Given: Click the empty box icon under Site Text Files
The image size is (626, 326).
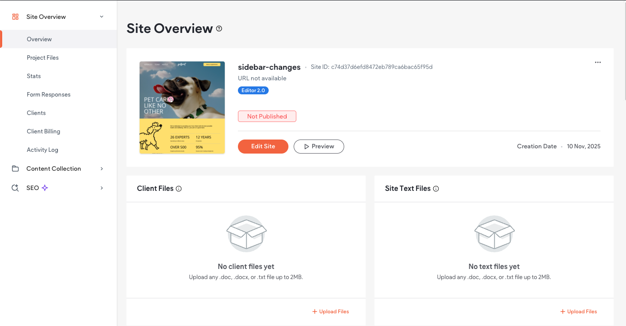Looking at the screenshot, I should 494,233.
